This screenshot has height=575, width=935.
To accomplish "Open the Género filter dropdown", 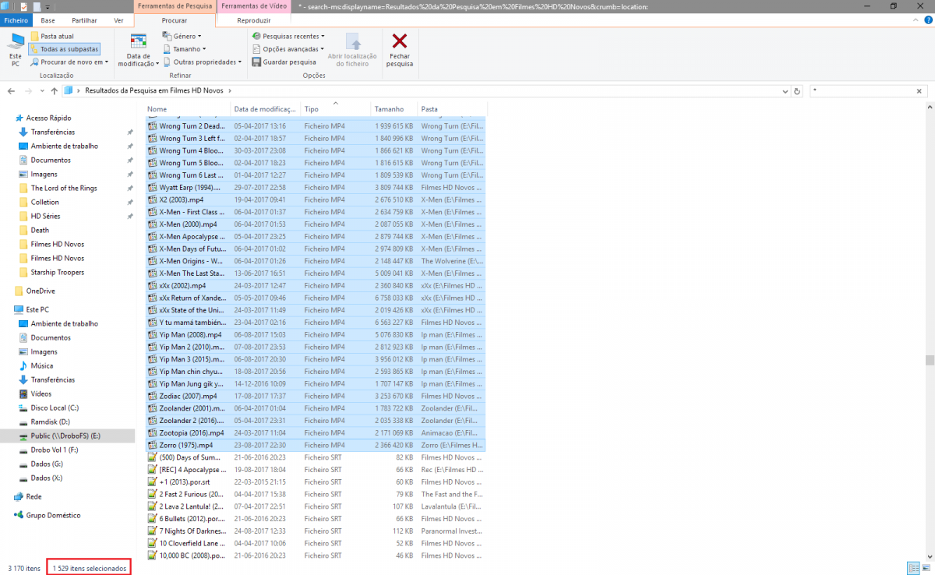I will pos(182,36).
